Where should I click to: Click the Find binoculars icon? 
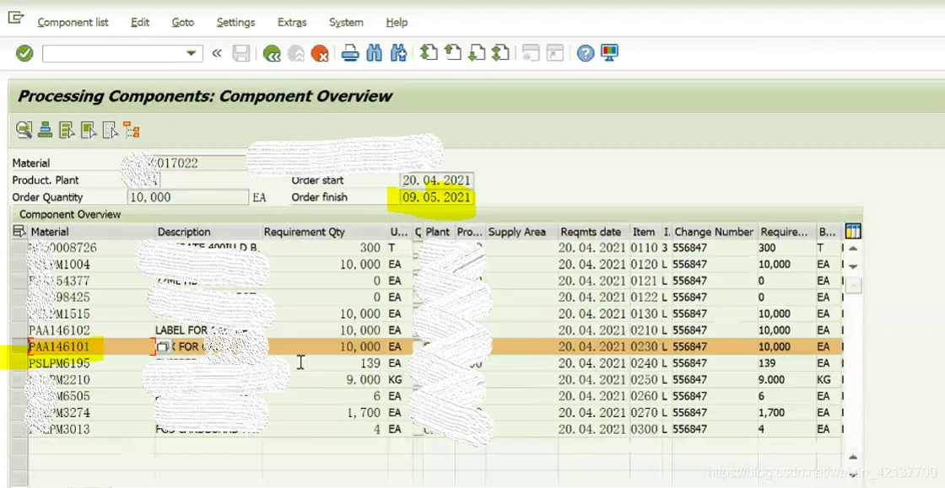pos(375,54)
